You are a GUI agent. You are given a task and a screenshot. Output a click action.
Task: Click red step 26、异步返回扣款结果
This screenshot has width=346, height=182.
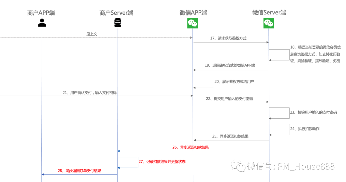tap(190, 147)
